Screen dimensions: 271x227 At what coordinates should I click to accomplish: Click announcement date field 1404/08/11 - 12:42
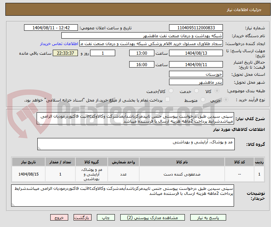click(51, 28)
